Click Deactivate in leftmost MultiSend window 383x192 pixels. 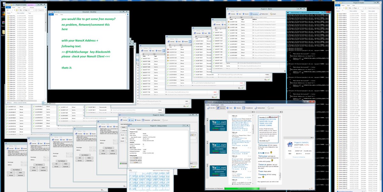(x=20, y=175)
